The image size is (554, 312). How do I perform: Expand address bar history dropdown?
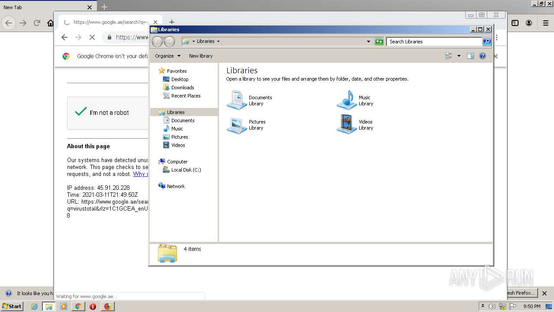tap(368, 42)
